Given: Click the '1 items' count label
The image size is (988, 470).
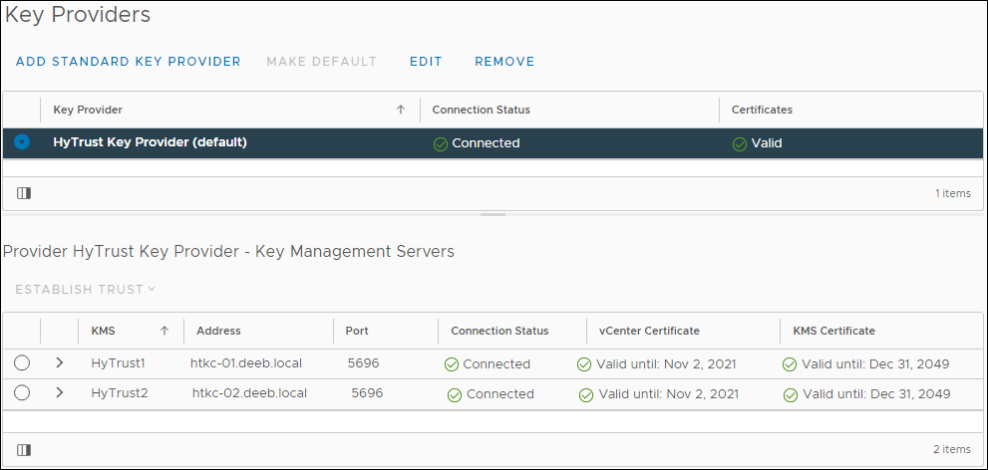Looking at the screenshot, I should pos(953,193).
